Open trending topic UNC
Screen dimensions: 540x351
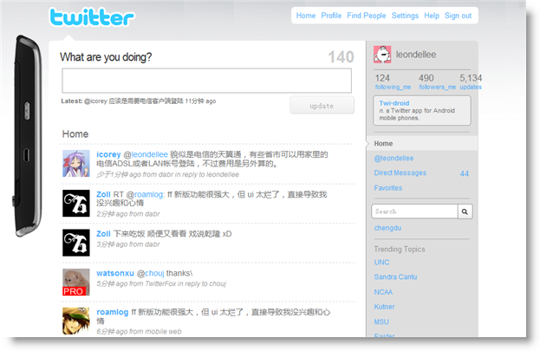(381, 263)
